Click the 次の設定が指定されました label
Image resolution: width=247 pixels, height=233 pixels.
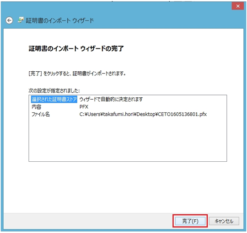[54, 90]
